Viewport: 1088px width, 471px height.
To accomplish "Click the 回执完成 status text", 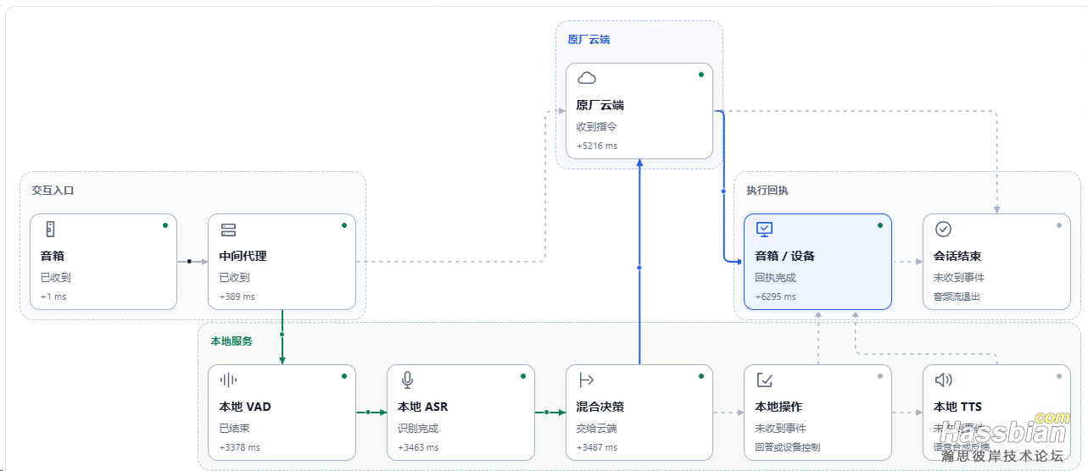I will [776, 277].
